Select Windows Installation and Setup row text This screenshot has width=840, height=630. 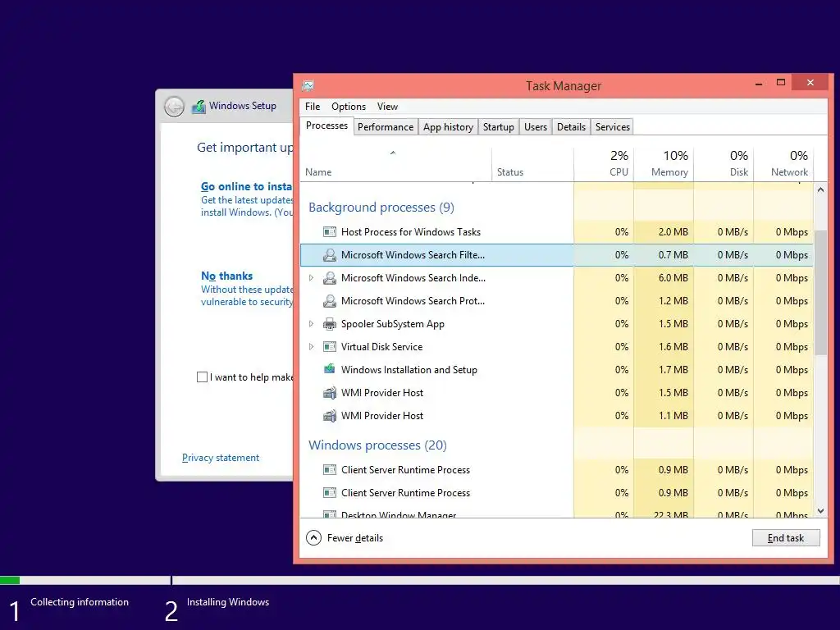(x=409, y=370)
